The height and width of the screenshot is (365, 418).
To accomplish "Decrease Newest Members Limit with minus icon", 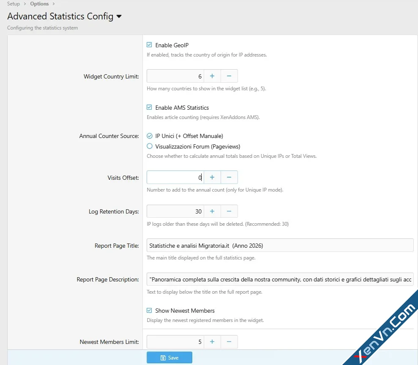I will point(229,342).
